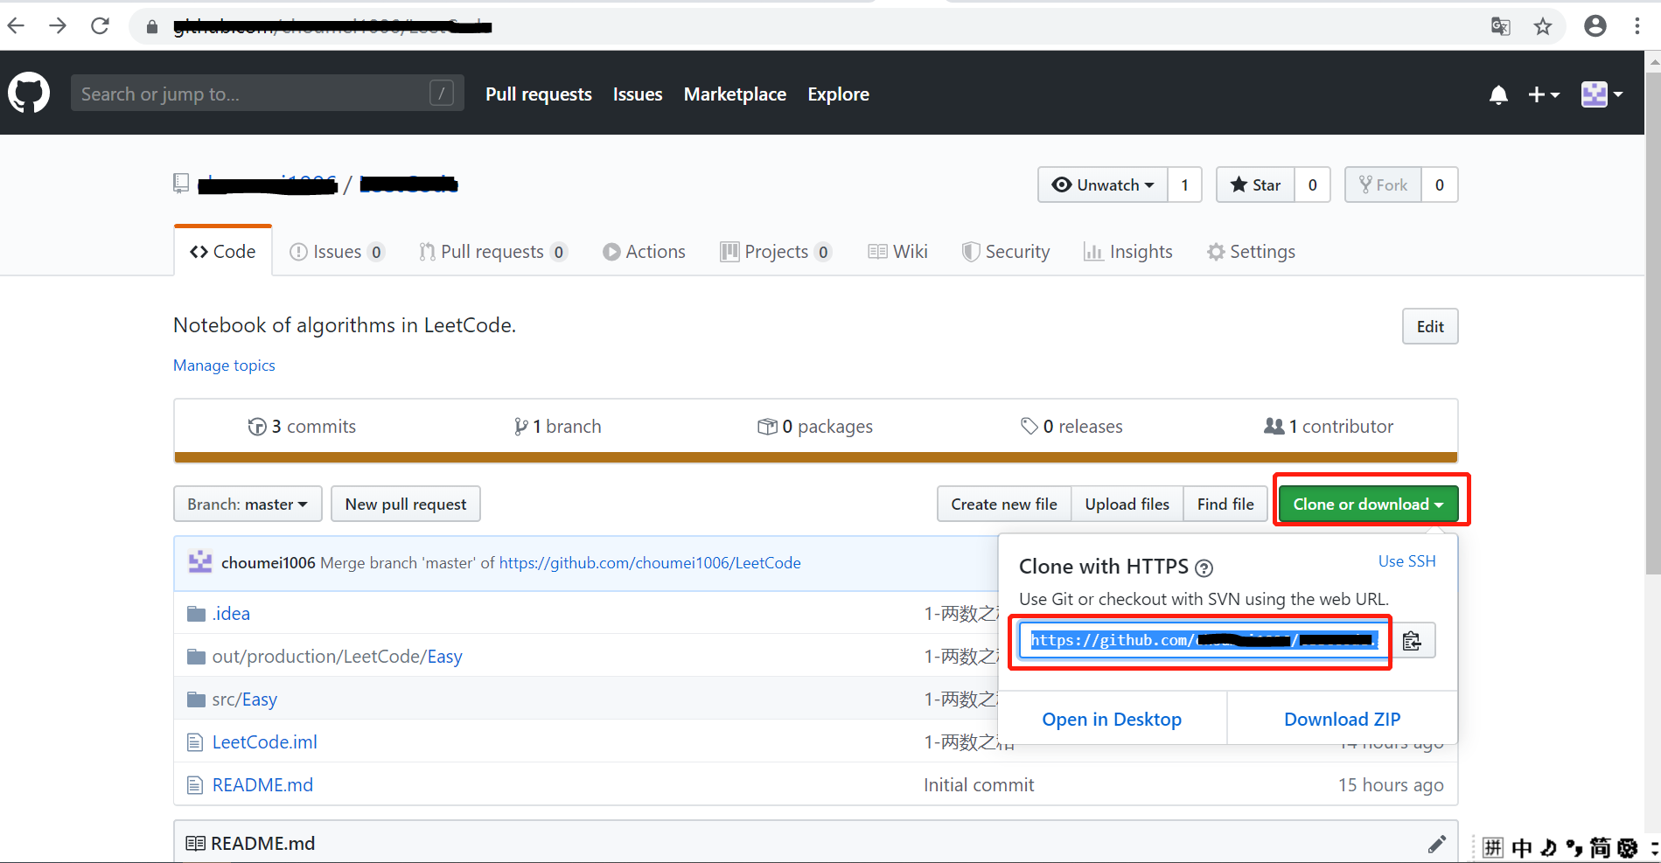Click Marketplace in top navigation

(735, 94)
